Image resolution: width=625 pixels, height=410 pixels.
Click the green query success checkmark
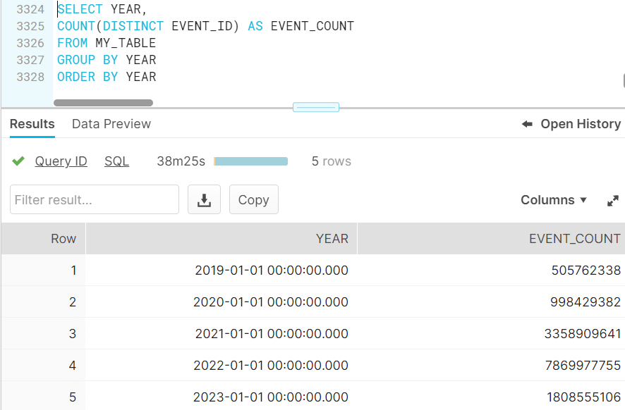click(x=18, y=161)
